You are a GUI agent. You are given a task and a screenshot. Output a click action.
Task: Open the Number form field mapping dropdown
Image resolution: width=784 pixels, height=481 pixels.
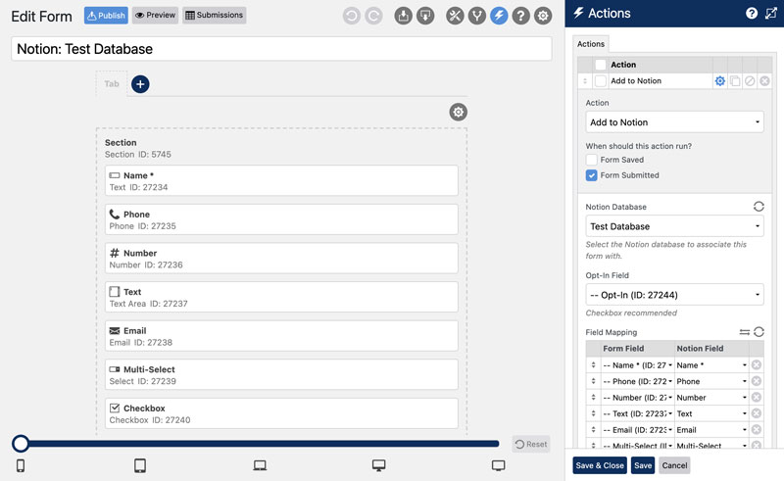[x=638, y=398]
